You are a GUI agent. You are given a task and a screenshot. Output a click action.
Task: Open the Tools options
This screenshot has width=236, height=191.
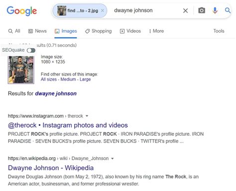[219, 31]
